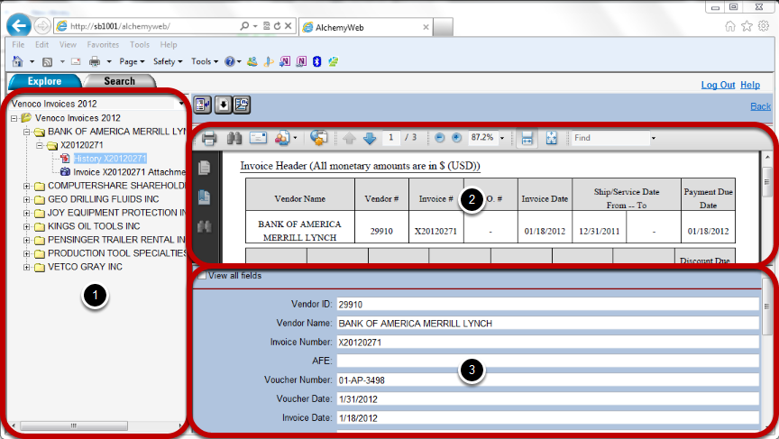Check the View all fields checkbox
Viewport: 779px width, 439px height.
[x=202, y=276]
